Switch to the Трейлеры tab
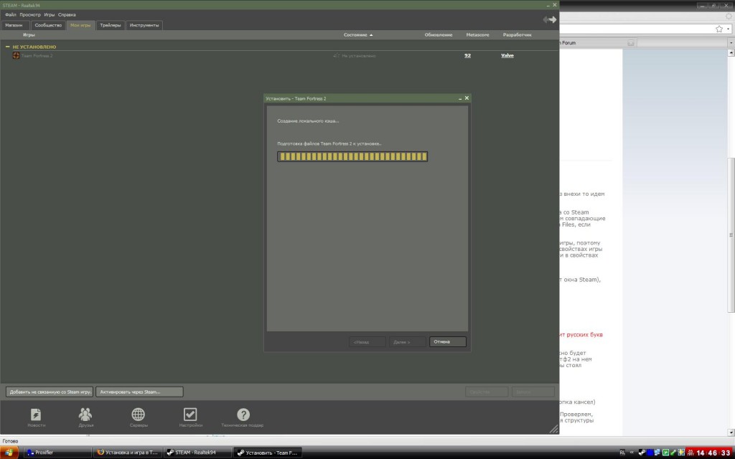This screenshot has width=735, height=459. [110, 25]
